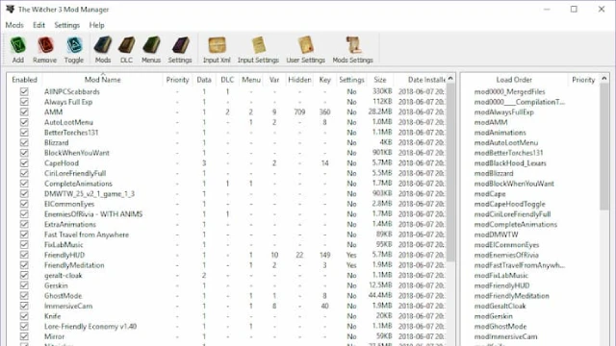Uncheck the AutoLootMenu checkbox
The height and width of the screenshot is (346, 616).
[x=24, y=122]
